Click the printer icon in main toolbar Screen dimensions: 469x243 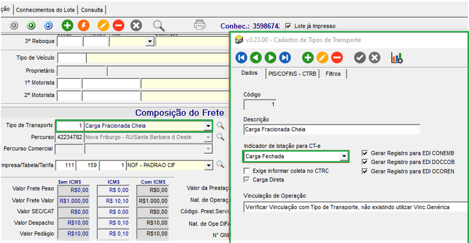pos(200,25)
